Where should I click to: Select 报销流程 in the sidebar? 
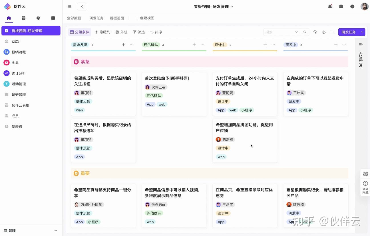click(x=19, y=52)
